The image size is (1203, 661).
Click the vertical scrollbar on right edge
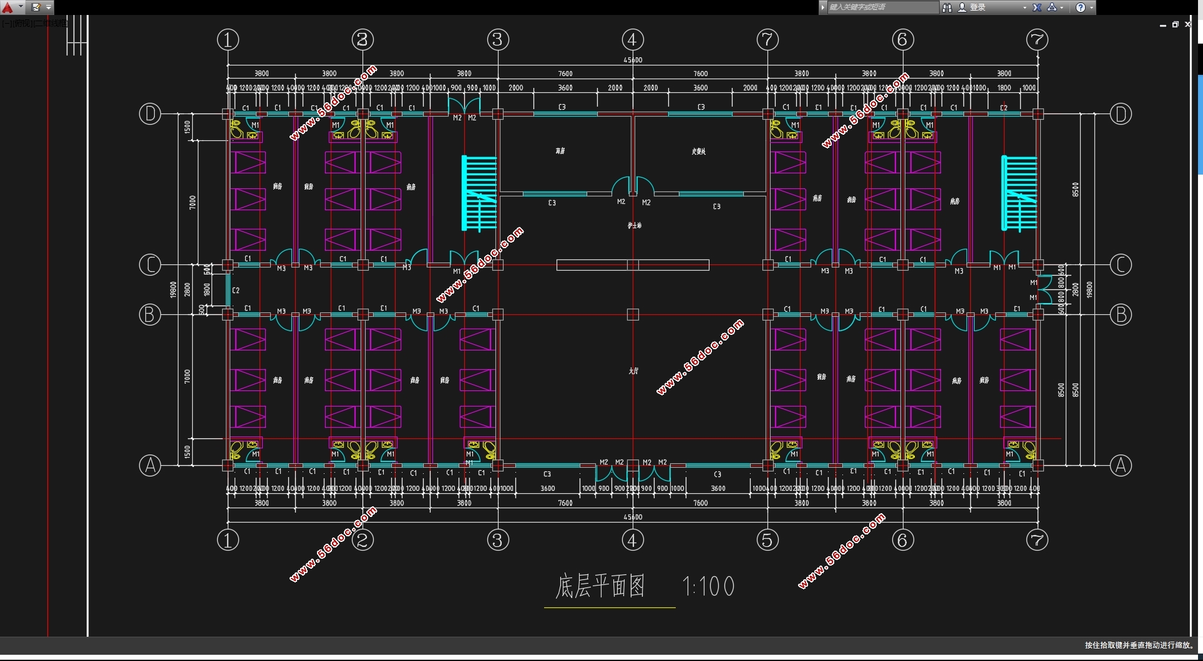click(1199, 125)
